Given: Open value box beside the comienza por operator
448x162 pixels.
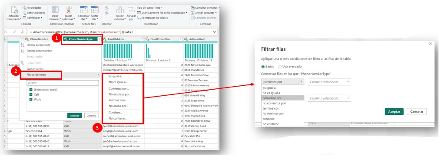Looking at the screenshot, I should (329, 82).
